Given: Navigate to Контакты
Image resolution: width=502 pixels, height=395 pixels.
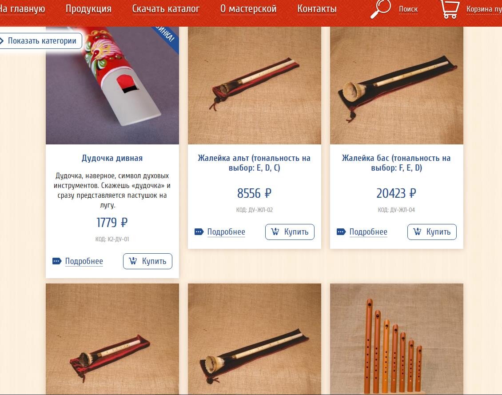Looking at the screenshot, I should click(317, 9).
